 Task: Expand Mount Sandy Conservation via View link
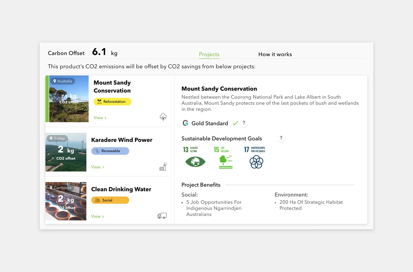tap(100, 118)
